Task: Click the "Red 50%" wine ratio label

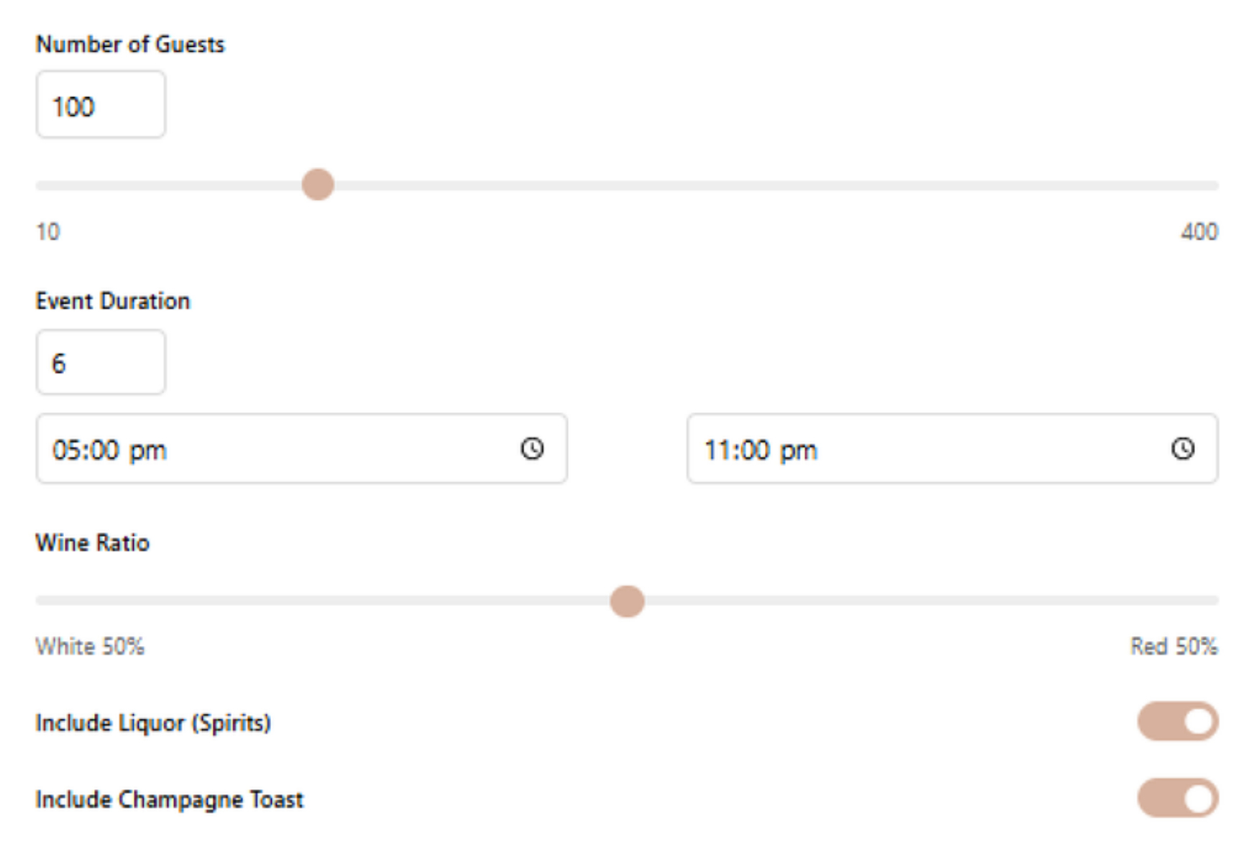Action: point(1174,646)
